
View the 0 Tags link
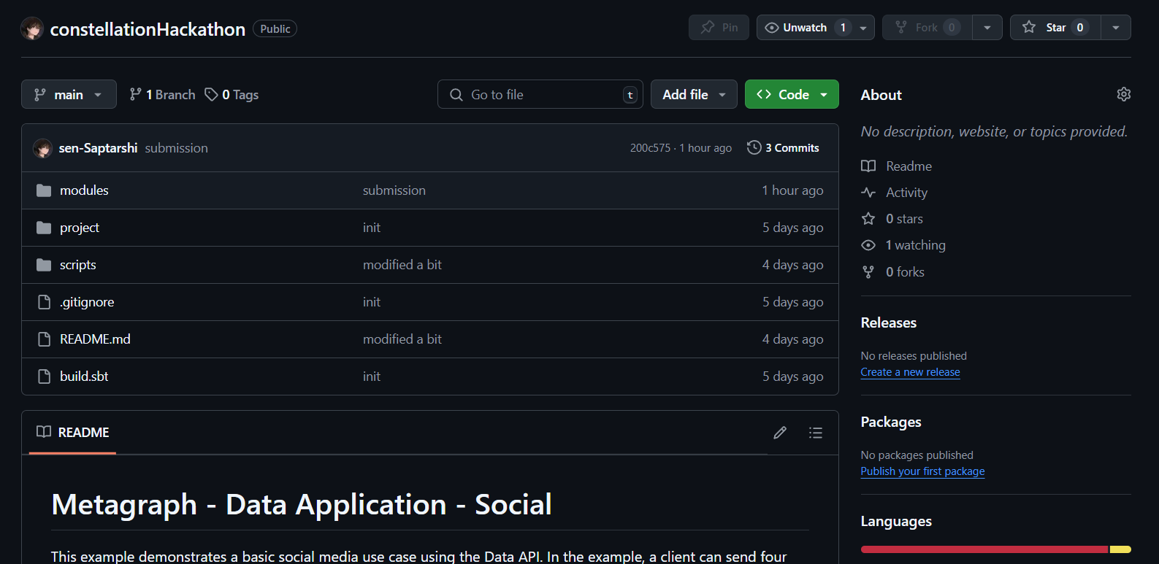click(x=232, y=95)
